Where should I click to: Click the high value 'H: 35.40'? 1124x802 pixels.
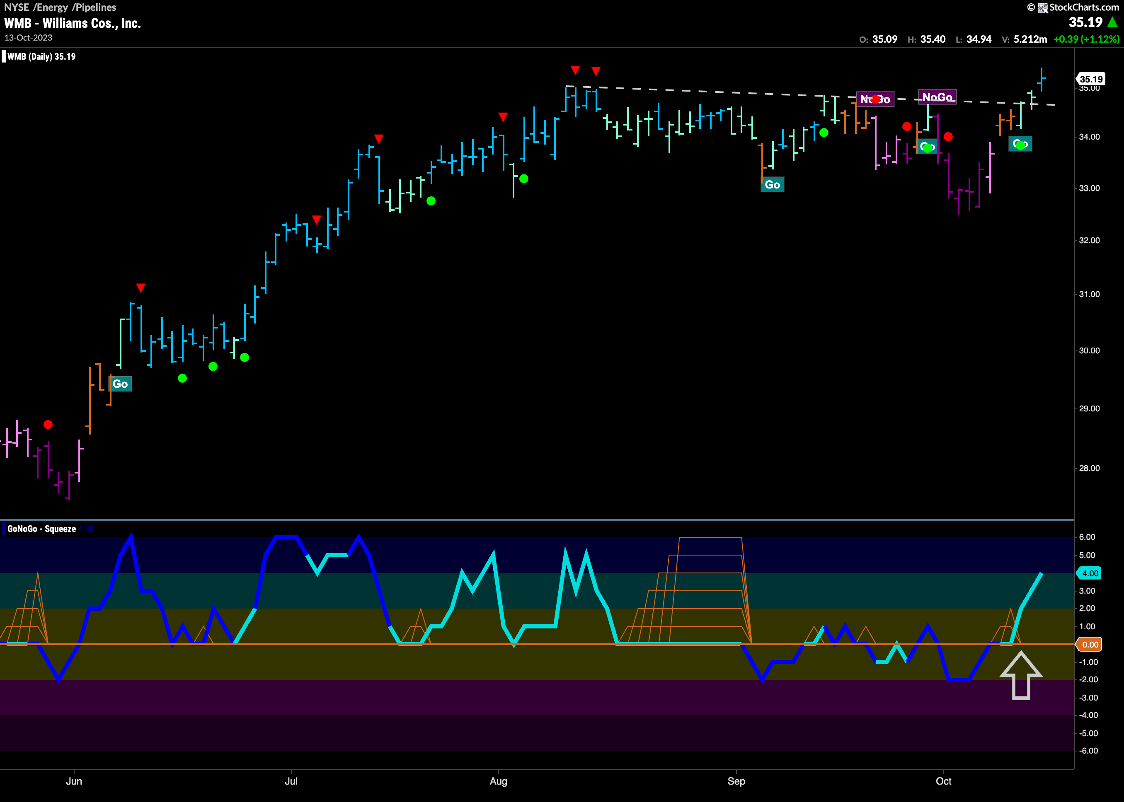click(926, 39)
